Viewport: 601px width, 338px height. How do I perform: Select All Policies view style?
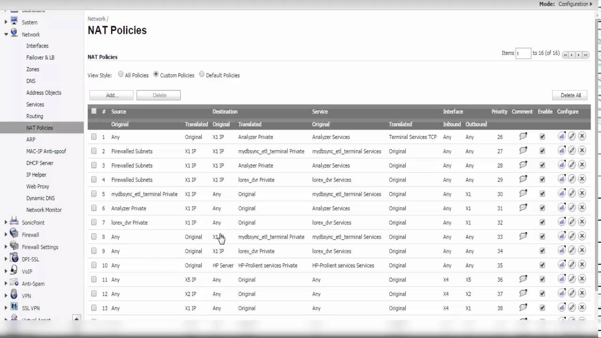(x=121, y=74)
